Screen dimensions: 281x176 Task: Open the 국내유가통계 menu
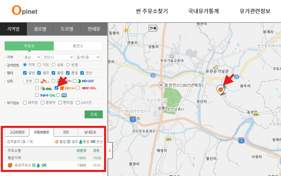point(203,11)
